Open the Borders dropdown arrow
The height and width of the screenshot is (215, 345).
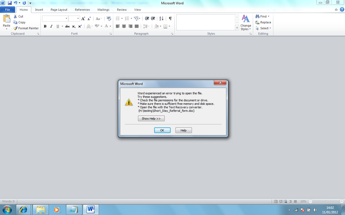169,26
